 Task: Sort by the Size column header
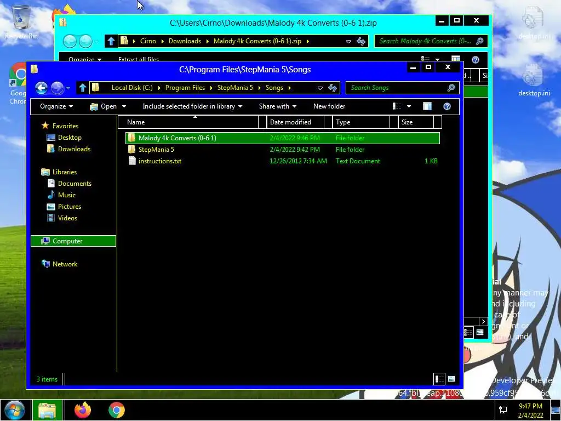click(x=416, y=122)
